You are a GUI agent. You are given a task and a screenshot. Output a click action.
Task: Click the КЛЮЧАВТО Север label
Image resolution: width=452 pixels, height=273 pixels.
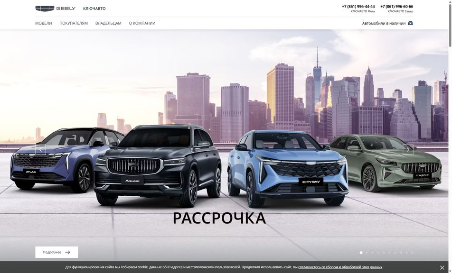[x=400, y=11]
